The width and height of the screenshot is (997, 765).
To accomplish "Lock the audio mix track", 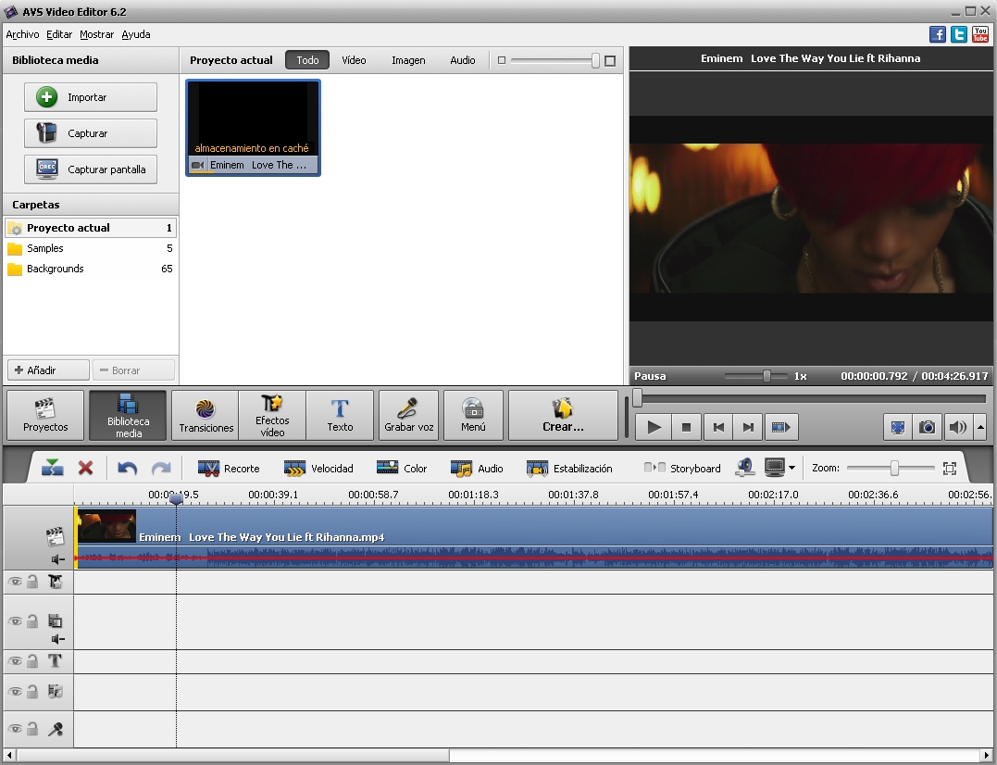I will pos(32,691).
